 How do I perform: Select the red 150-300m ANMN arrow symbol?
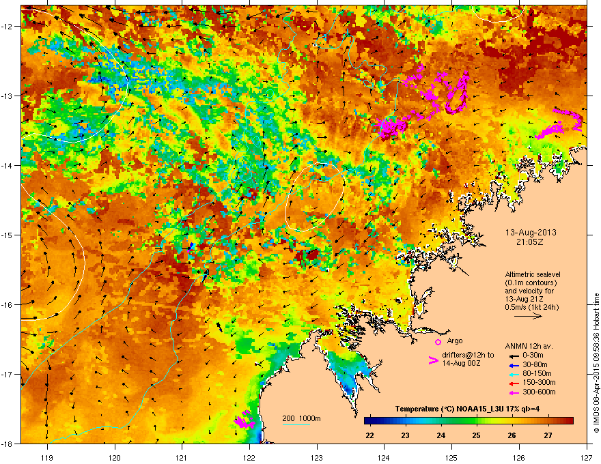[x=513, y=383]
